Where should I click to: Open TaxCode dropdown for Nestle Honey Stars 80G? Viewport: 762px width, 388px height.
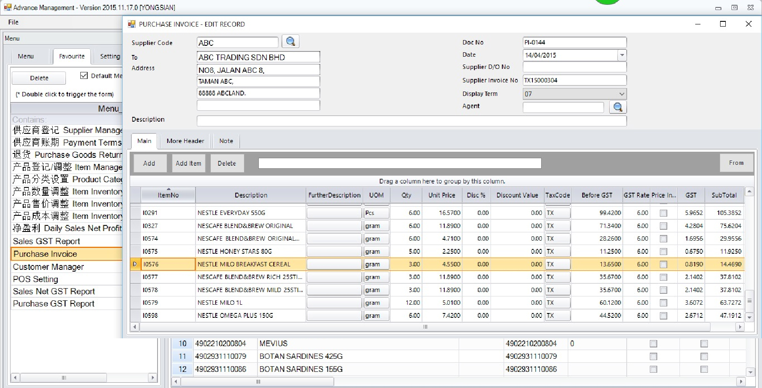[558, 252]
